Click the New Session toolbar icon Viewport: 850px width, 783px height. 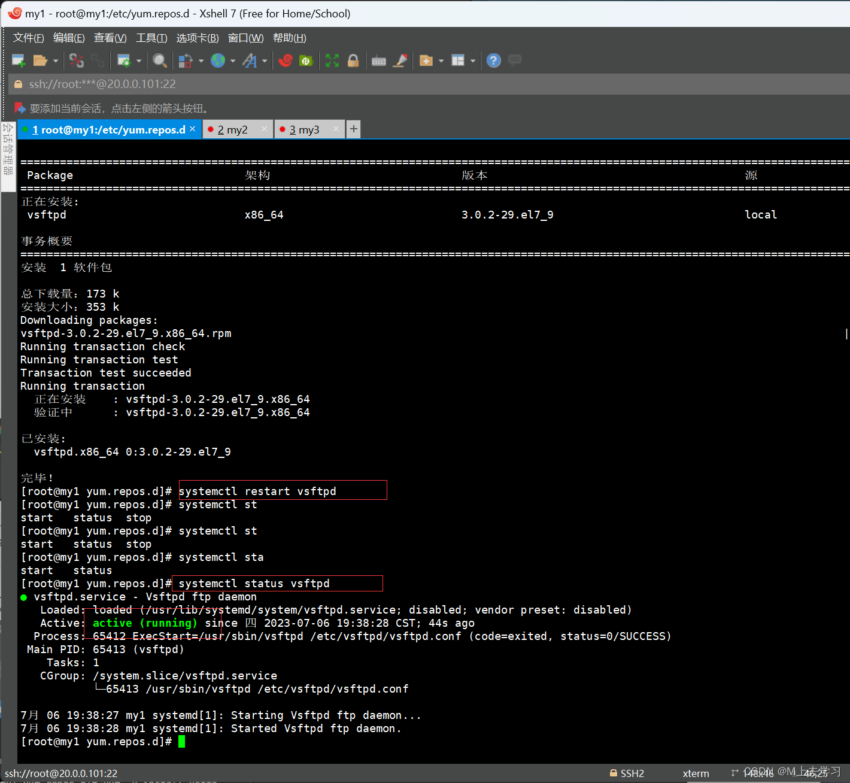pos(19,60)
